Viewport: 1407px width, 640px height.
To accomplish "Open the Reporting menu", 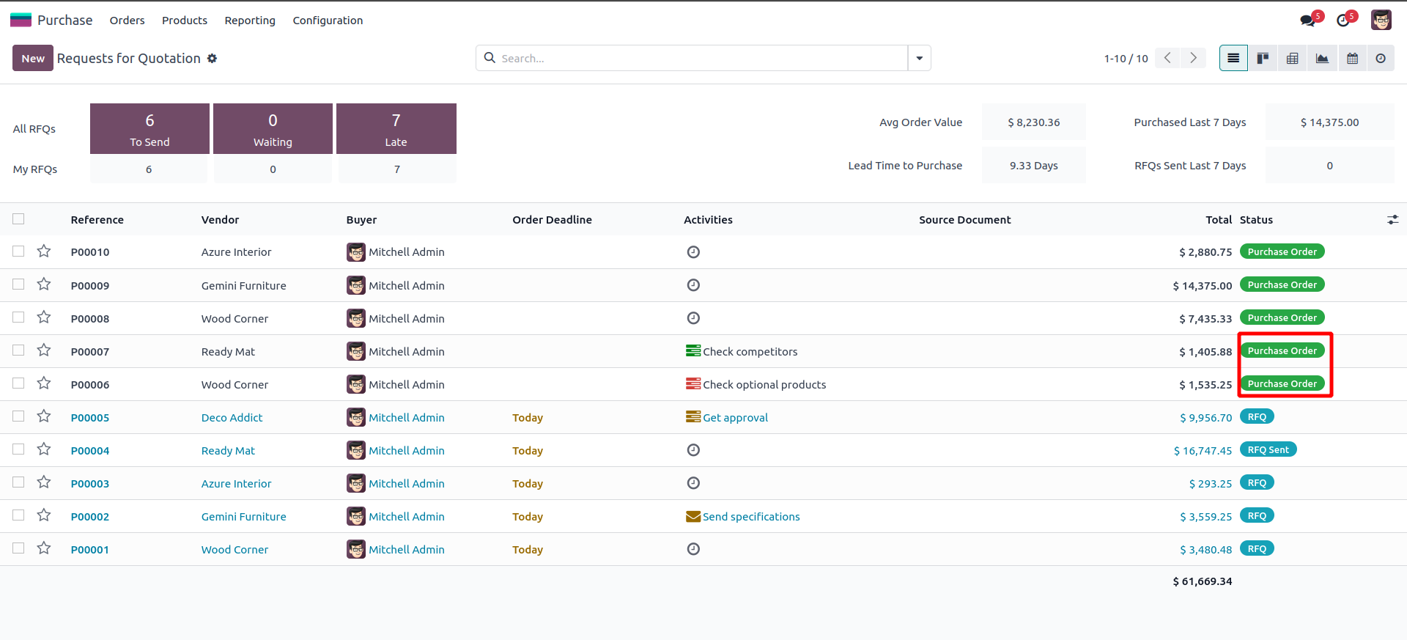I will coord(250,21).
